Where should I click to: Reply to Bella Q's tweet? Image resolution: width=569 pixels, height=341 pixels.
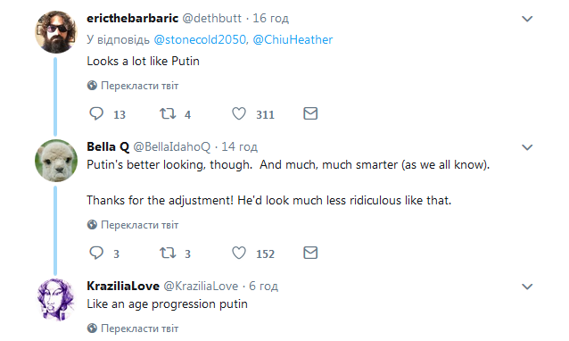coord(96,253)
